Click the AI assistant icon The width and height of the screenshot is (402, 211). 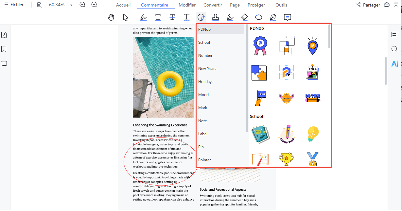[x=395, y=64]
